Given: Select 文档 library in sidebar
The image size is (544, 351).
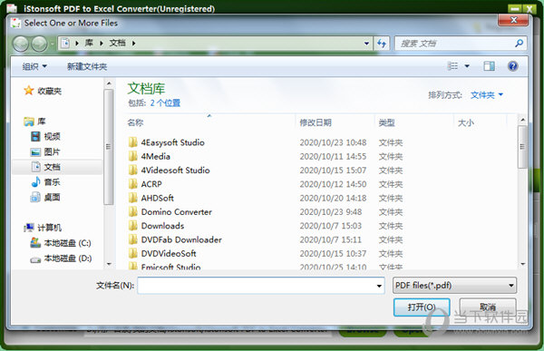Looking at the screenshot, I should click(45, 167).
